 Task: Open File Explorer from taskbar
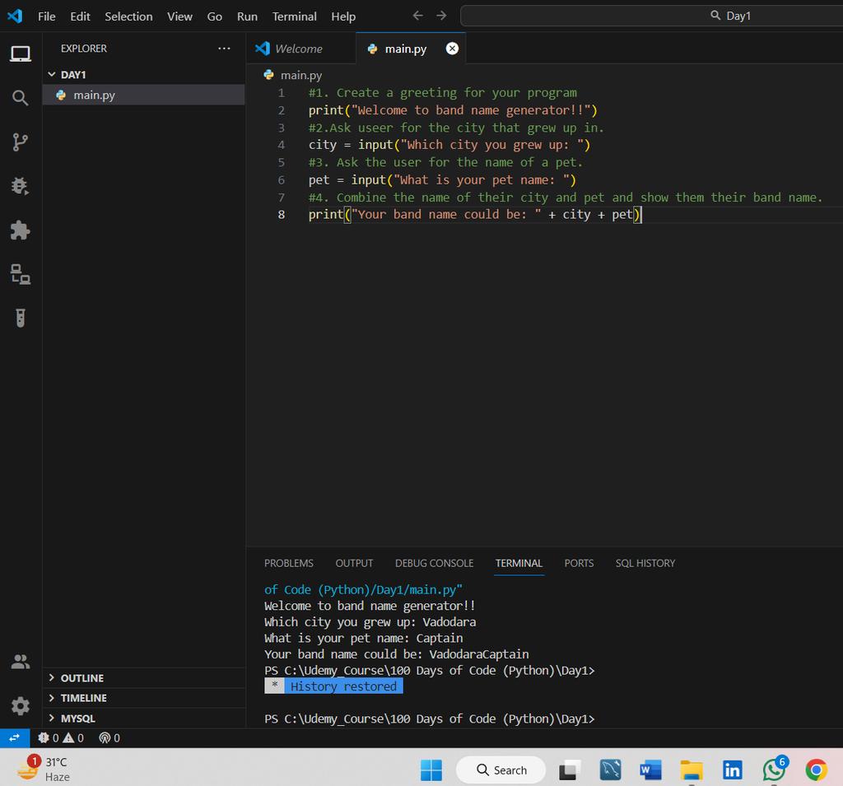pyautogui.click(x=692, y=770)
